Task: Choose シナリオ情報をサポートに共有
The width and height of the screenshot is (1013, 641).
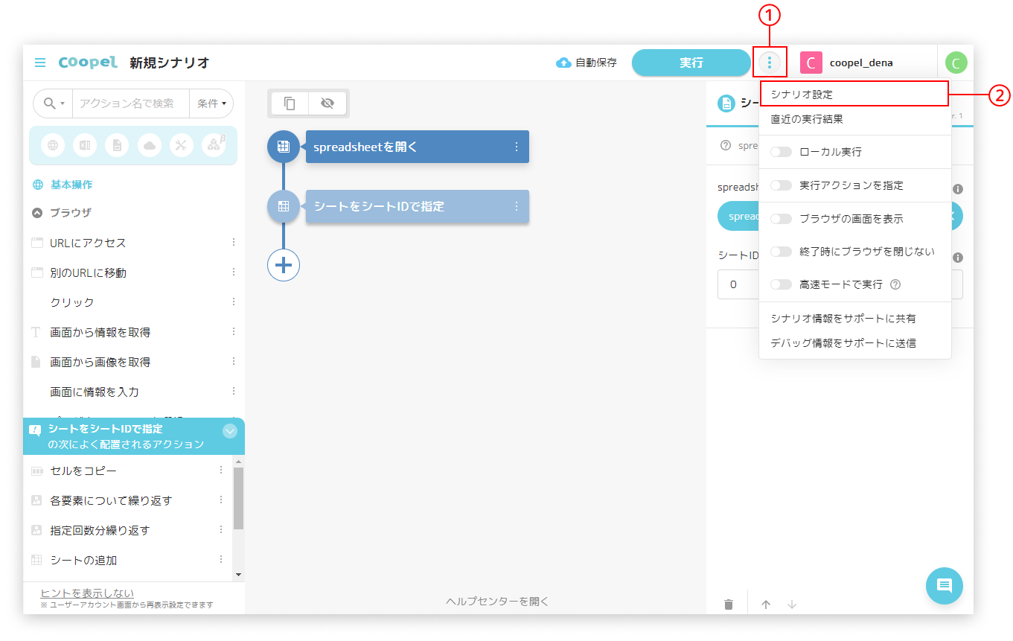Action: [854, 319]
